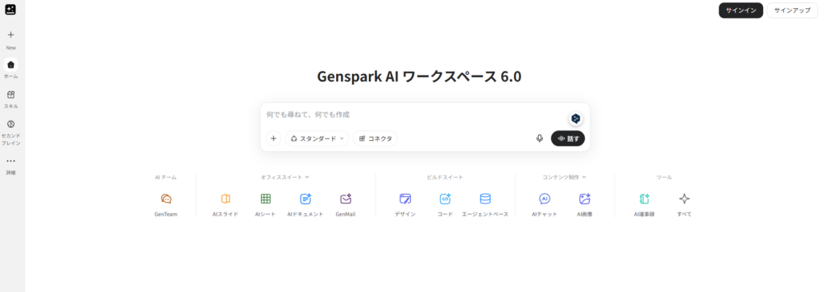
Task: Click the コネクタ button
Action: (x=375, y=138)
